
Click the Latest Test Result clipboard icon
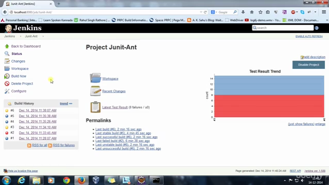point(96,107)
